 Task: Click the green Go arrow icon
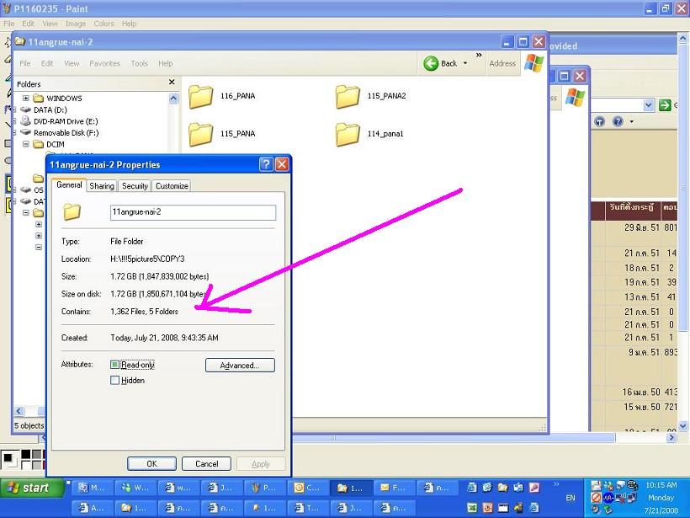[665, 105]
